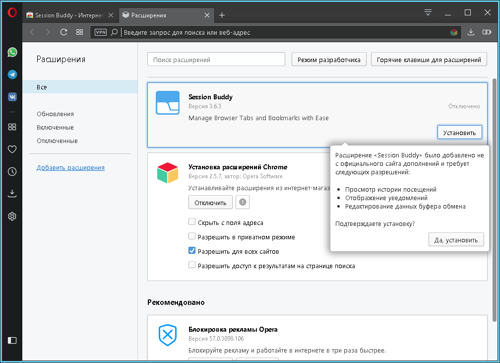Check 'Разрешить в приватном режиме'

[x=192, y=237]
